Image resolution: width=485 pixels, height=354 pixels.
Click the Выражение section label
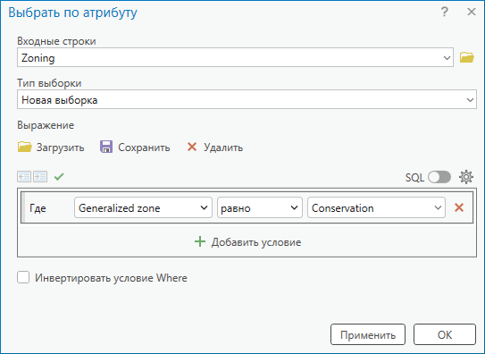[x=46, y=125]
